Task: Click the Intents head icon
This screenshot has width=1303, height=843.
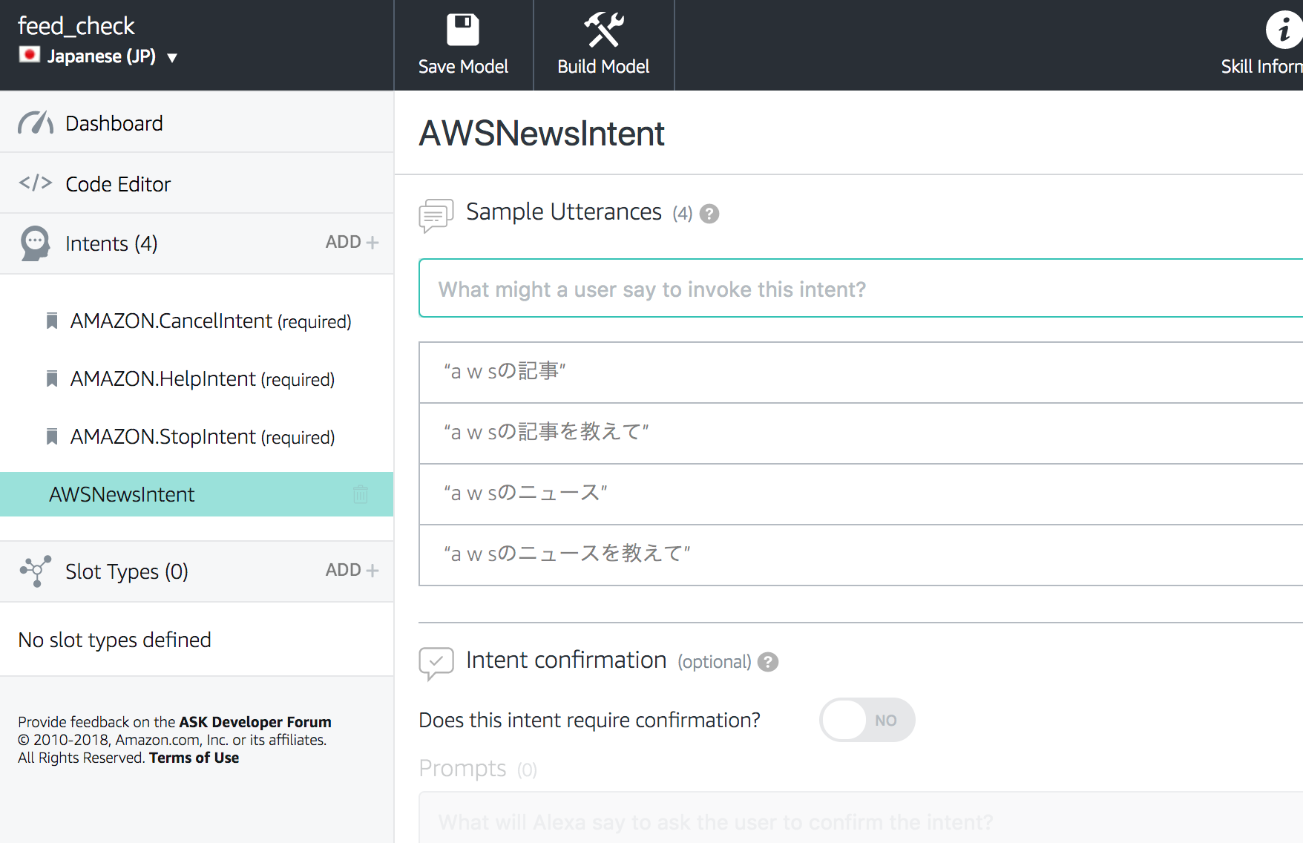Action: click(35, 243)
